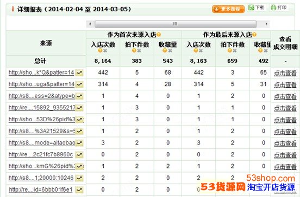300x197 pixels.
Task: Click 点击查看 for the 15892_9355217 row
Action: click(285, 108)
